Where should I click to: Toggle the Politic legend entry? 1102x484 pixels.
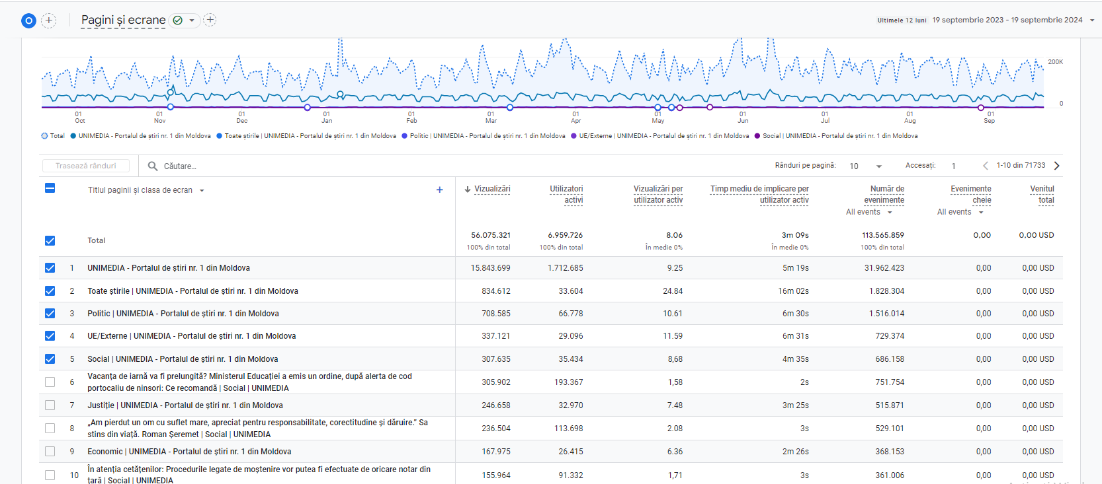tap(484, 136)
